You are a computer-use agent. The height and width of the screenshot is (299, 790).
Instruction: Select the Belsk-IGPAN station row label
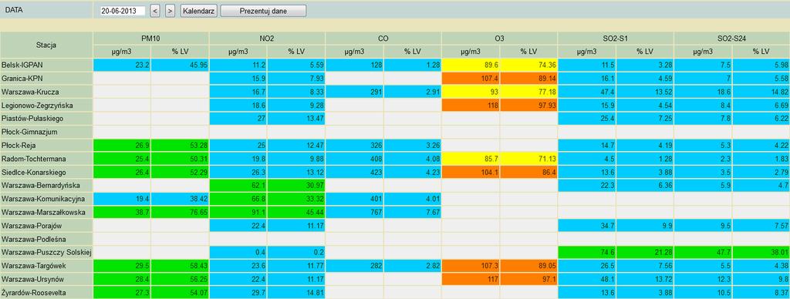point(46,65)
